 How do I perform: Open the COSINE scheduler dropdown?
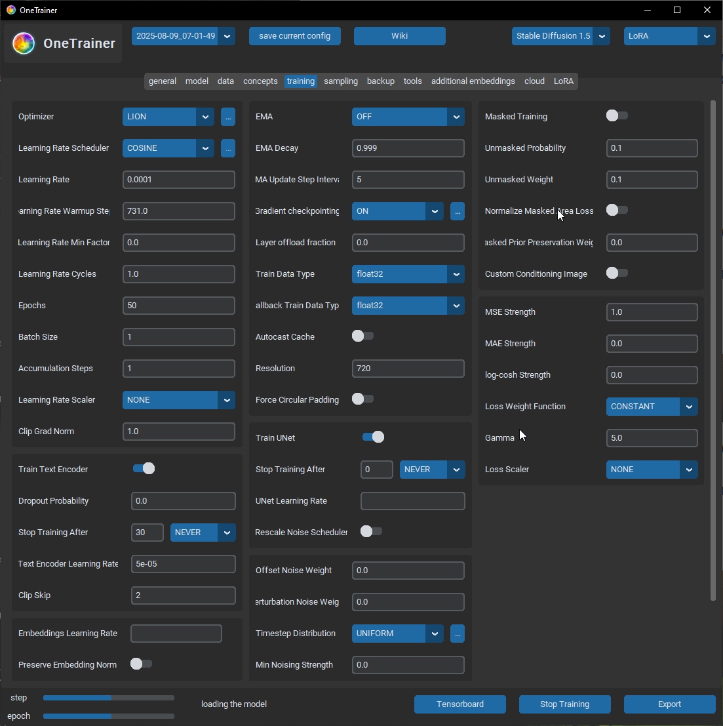[168, 148]
